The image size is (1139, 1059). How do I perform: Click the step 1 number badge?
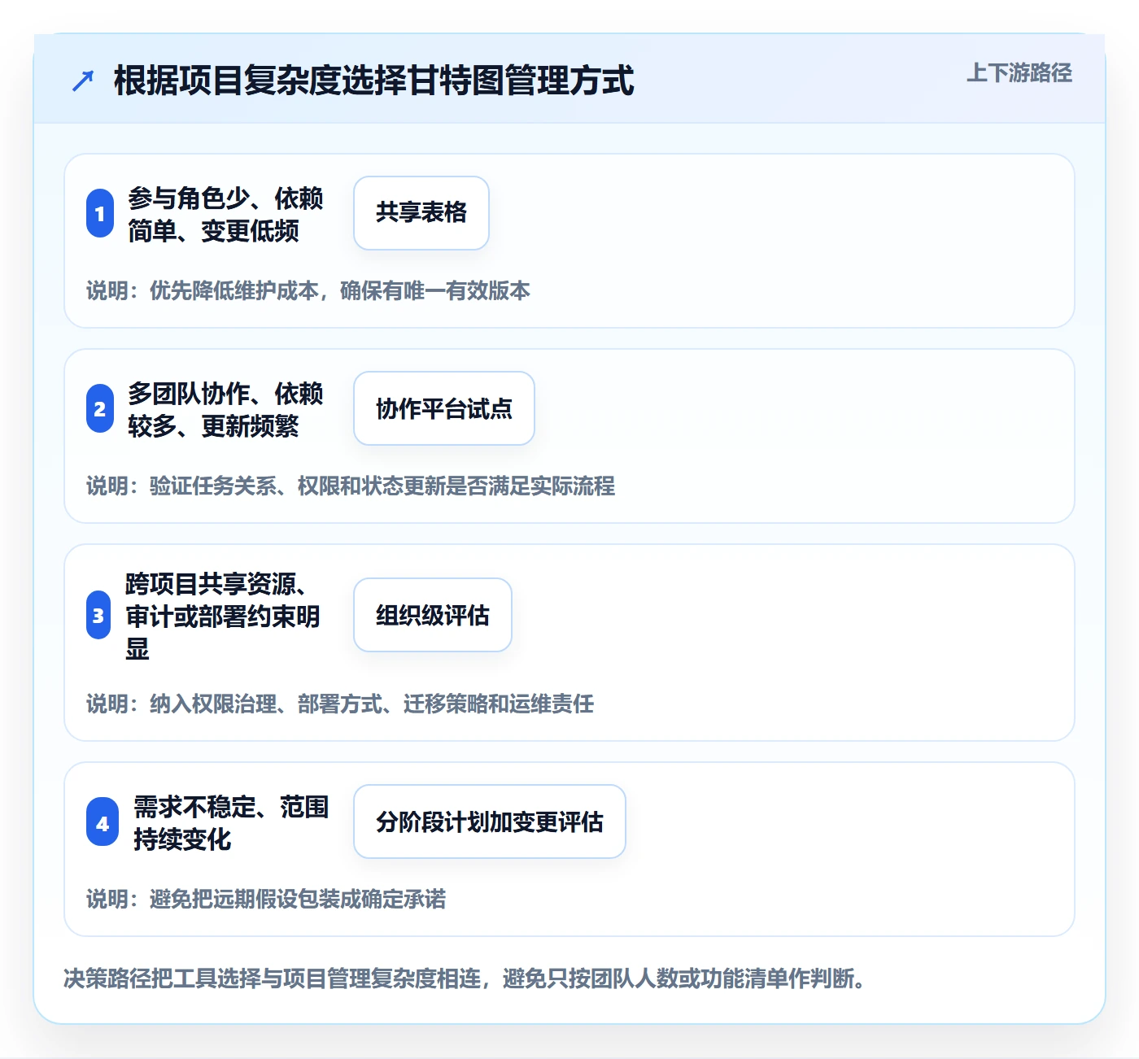(x=100, y=213)
